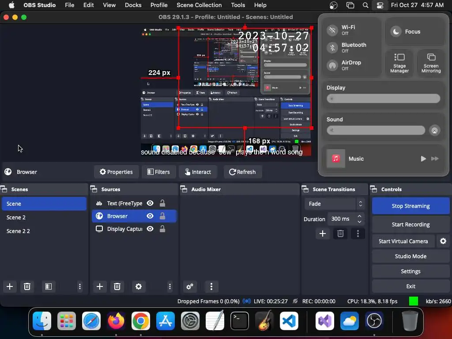This screenshot has height=339, width=452.
Task: Open Scene Collection menu
Action: pyautogui.click(x=199, y=5)
